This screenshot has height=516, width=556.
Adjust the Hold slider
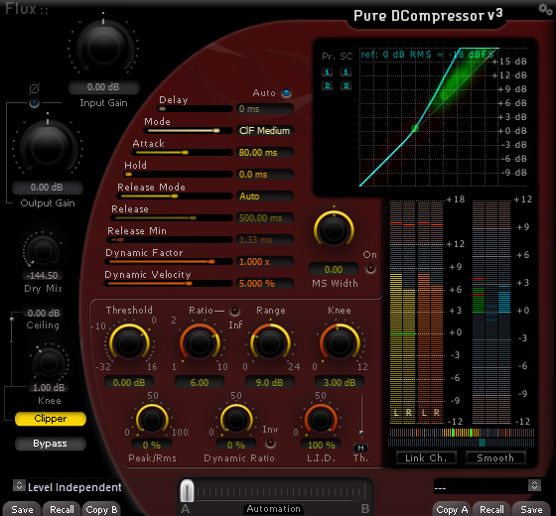178,175
